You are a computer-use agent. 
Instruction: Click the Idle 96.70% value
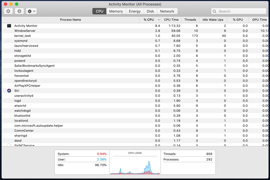pos(101,165)
